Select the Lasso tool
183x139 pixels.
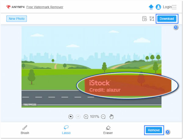click(66, 130)
